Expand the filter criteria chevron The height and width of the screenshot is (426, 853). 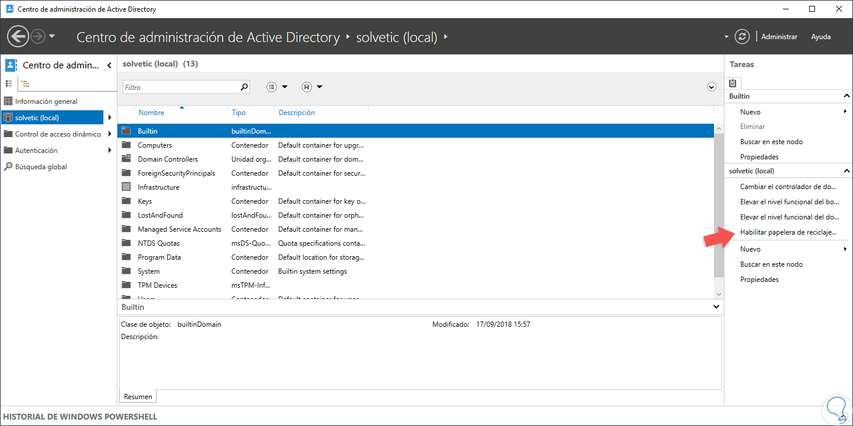711,88
